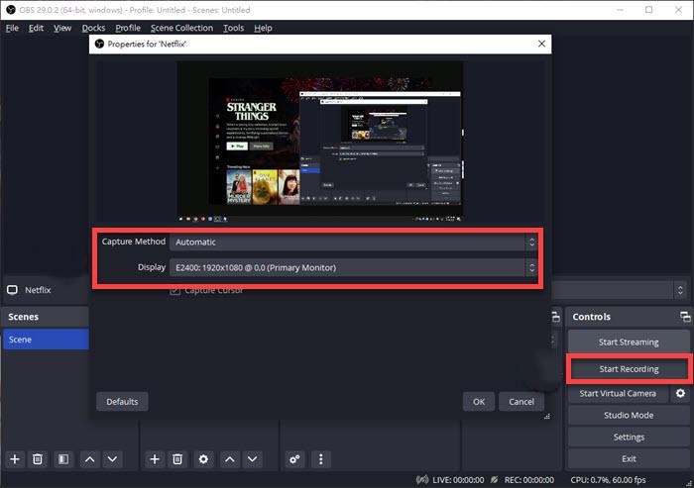The height and width of the screenshot is (488, 694).
Task: Configure virtual camera gear icon
Action: tap(680, 393)
